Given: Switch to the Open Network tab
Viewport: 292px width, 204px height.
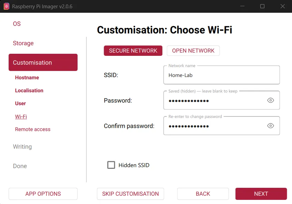Looking at the screenshot, I should (x=193, y=51).
